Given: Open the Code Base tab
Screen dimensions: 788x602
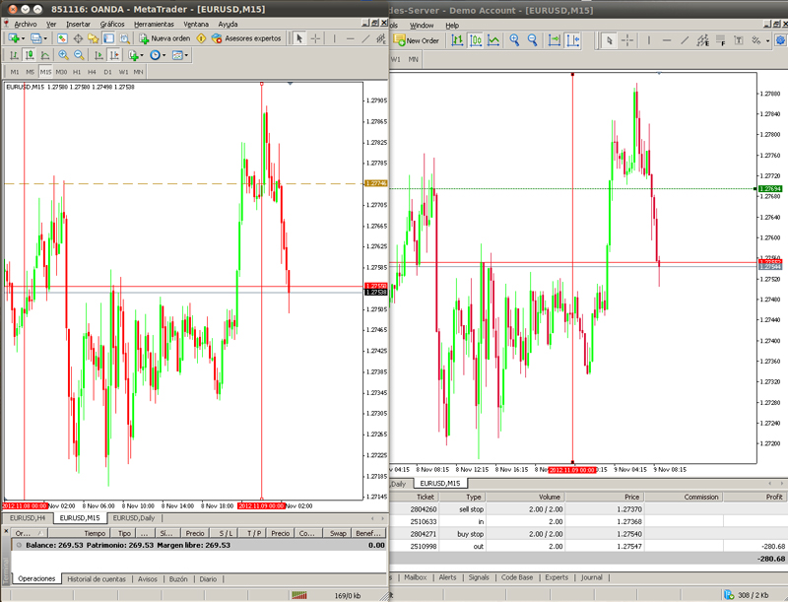Looking at the screenshot, I should coord(517,577).
